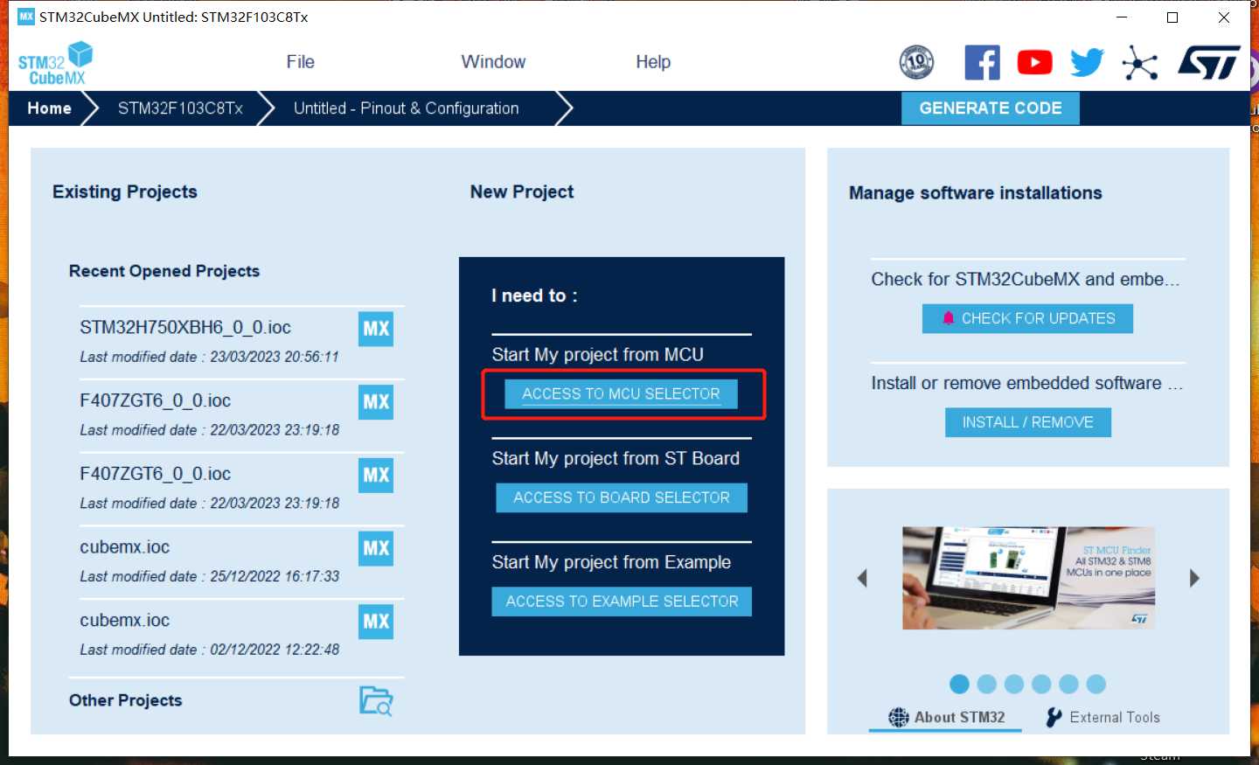Image resolution: width=1259 pixels, height=765 pixels.
Task: Click the GENERATE CODE button
Action: tap(991, 108)
